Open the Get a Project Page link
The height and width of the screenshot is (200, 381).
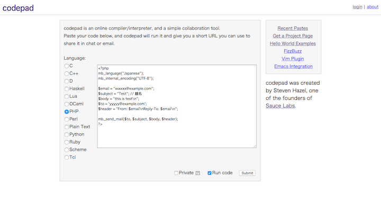click(x=293, y=36)
